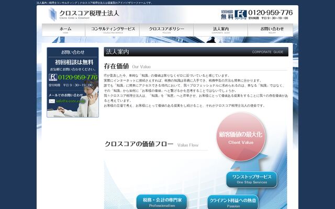The image size is (335, 209).
Task: Open the ホーム menu item
Action: [x=63, y=30]
